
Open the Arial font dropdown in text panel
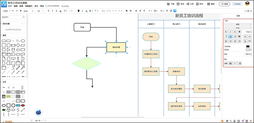click(238, 28)
